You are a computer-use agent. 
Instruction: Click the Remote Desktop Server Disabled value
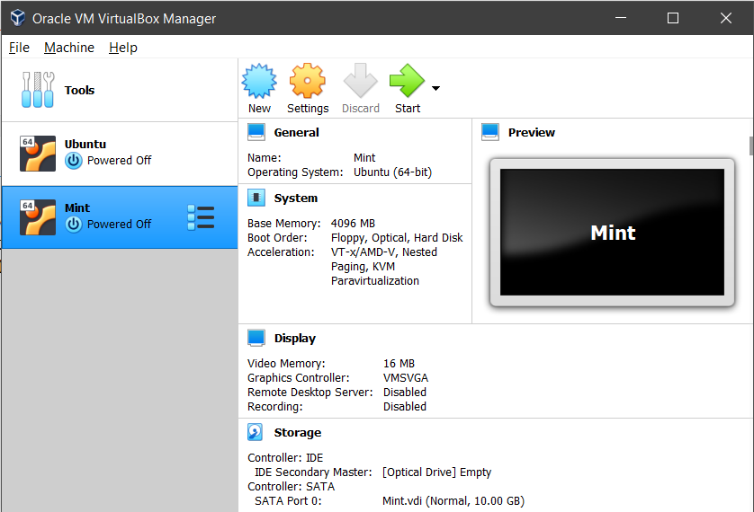(x=404, y=393)
